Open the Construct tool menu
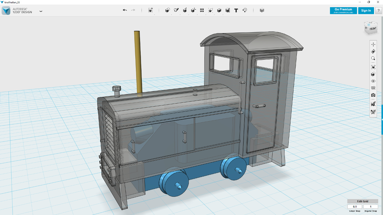 tap(185, 10)
